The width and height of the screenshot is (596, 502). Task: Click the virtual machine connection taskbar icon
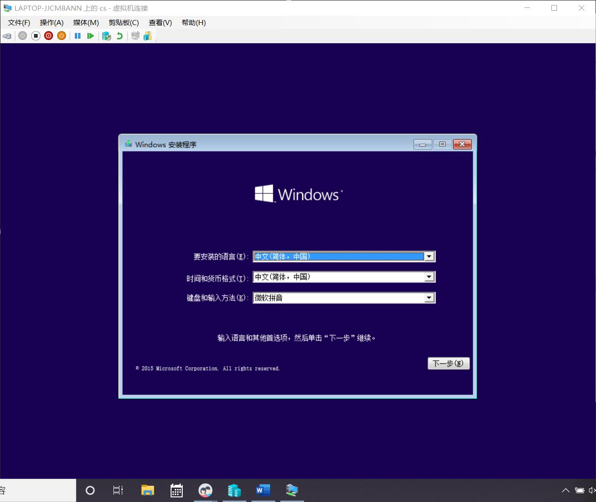click(x=292, y=490)
